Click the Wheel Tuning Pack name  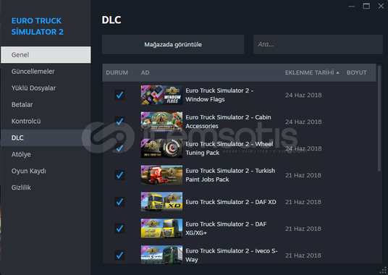point(229,148)
